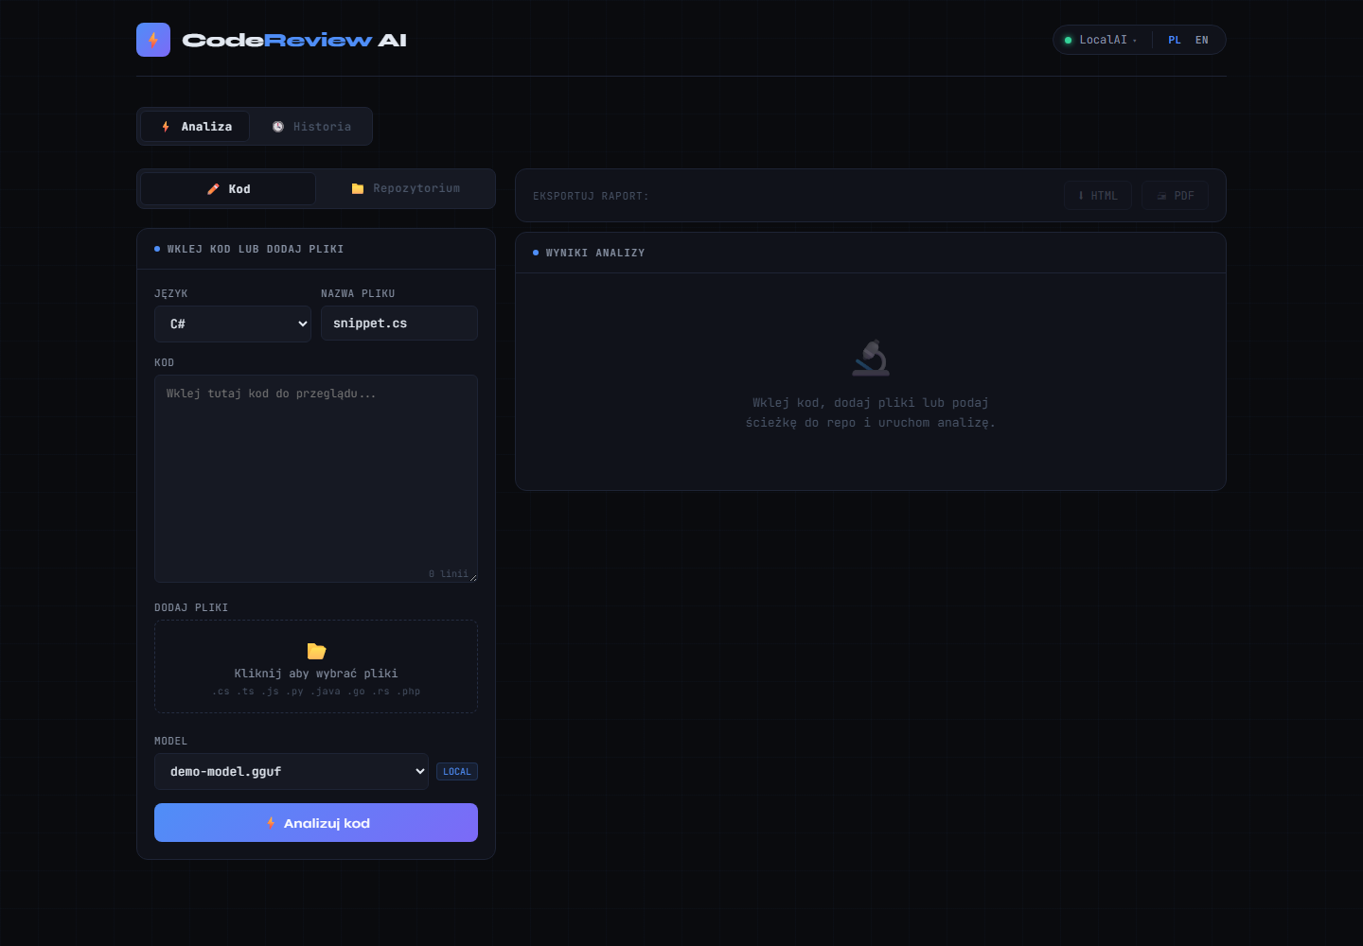This screenshot has width=1363, height=946.
Task: Click into the Kod code textarea
Action: [316, 479]
